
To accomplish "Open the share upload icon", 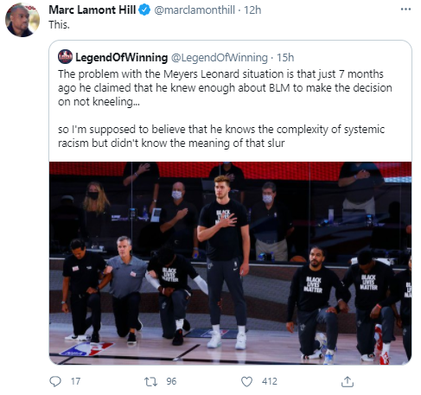I will (x=348, y=381).
